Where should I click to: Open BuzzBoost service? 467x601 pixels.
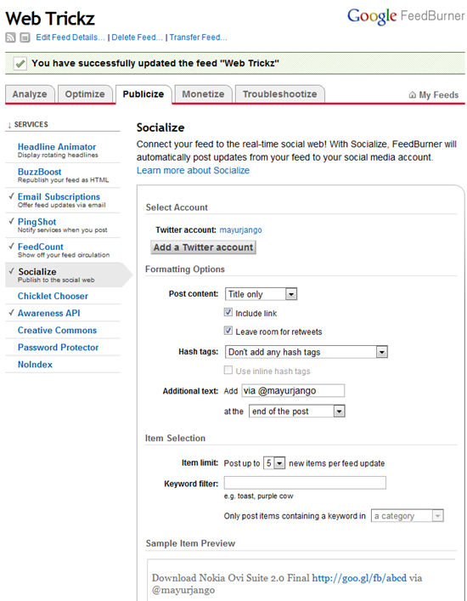(x=39, y=172)
